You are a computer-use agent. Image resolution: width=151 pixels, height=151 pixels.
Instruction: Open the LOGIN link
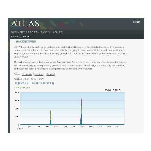137,22
